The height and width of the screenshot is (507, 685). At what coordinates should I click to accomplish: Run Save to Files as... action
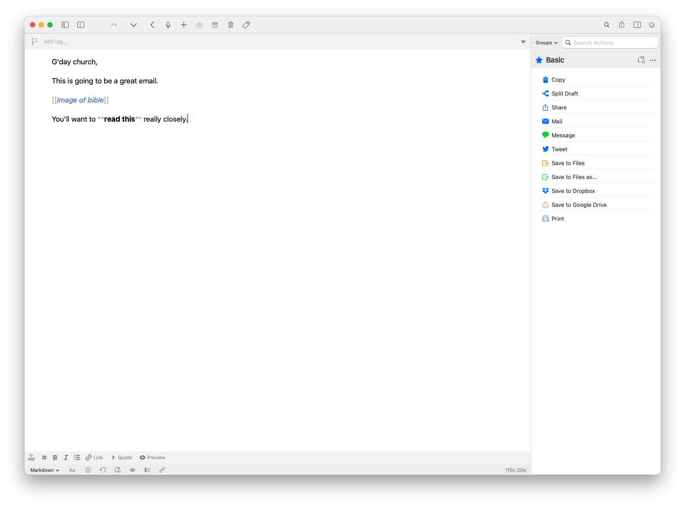click(x=596, y=177)
